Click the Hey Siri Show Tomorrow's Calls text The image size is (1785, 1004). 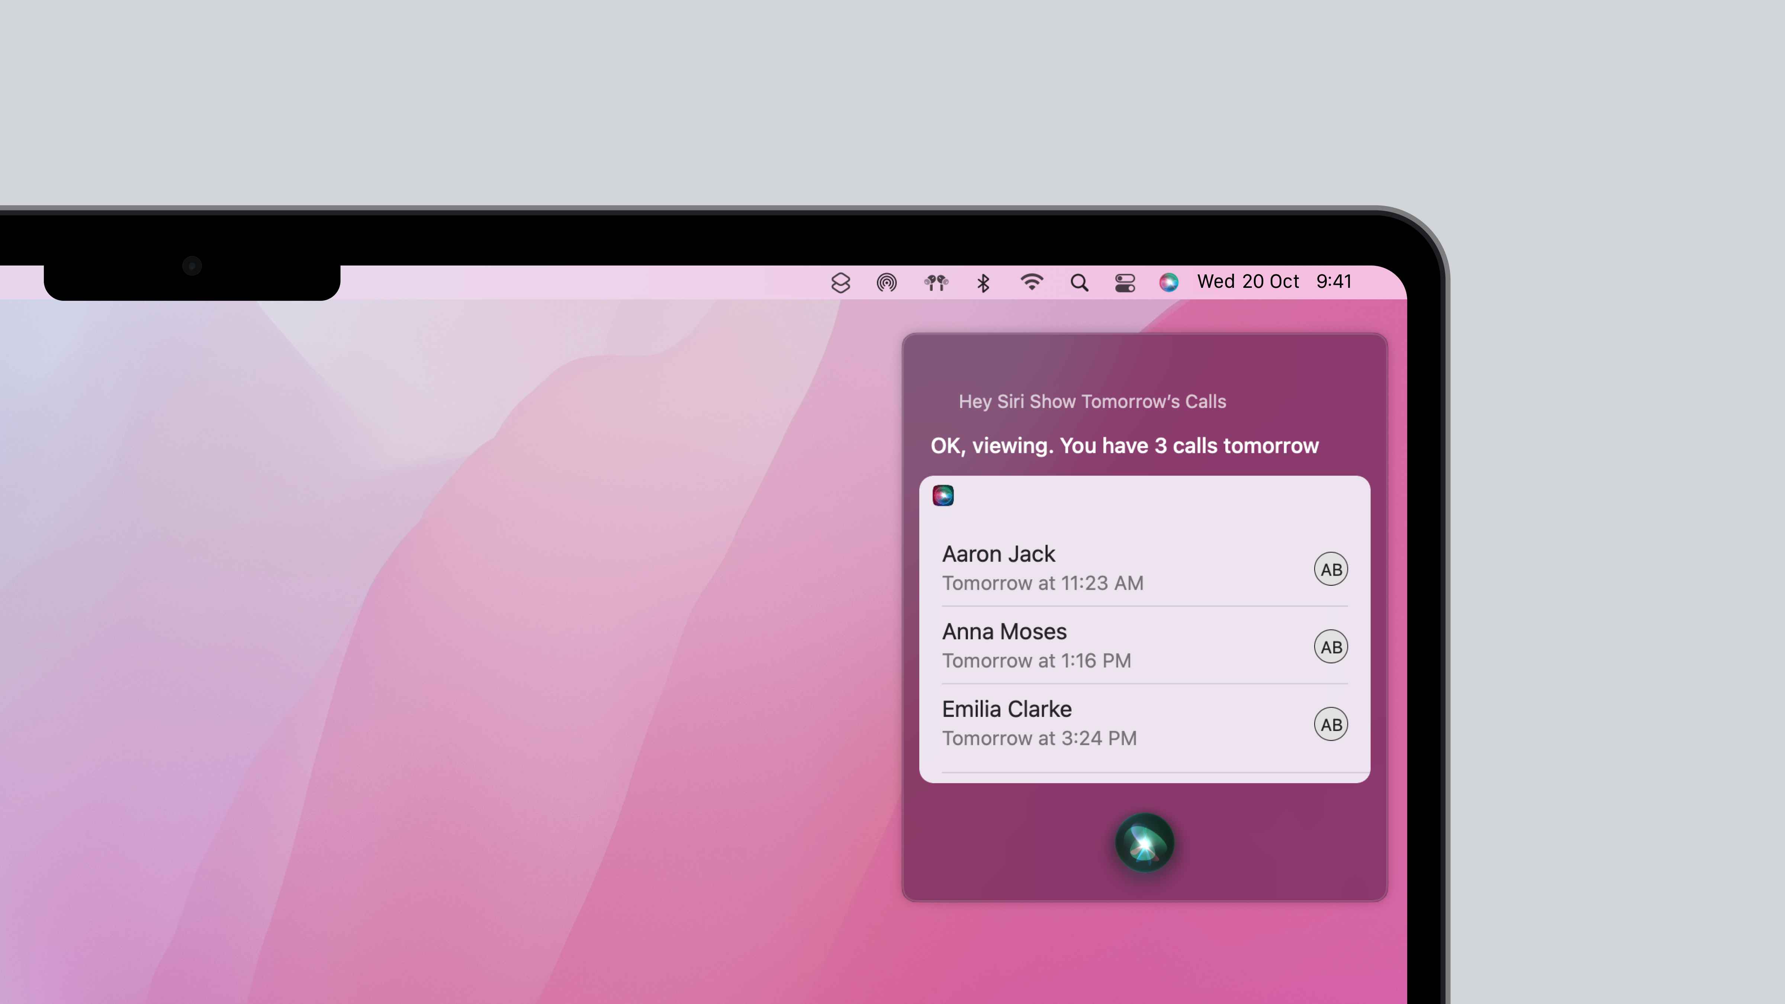(x=1092, y=402)
